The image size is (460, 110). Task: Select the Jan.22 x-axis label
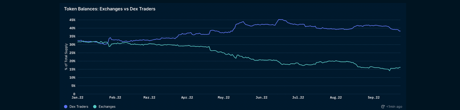tap(77, 98)
